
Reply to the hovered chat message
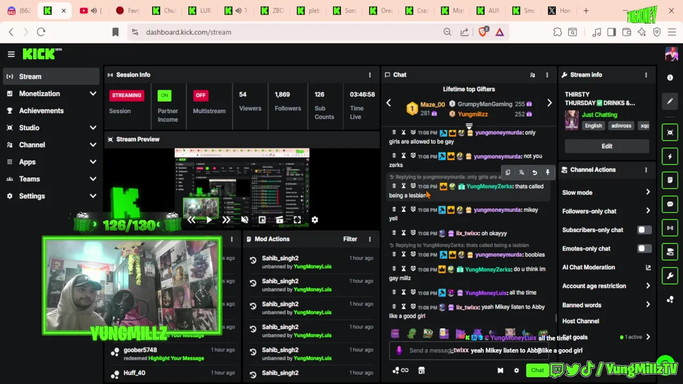click(x=535, y=173)
